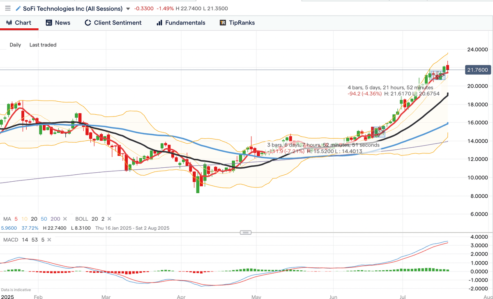Click the -1.49% change in header

click(x=165, y=9)
